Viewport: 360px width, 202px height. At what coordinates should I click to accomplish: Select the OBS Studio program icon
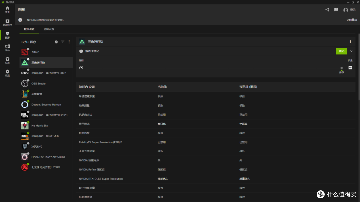25,83
